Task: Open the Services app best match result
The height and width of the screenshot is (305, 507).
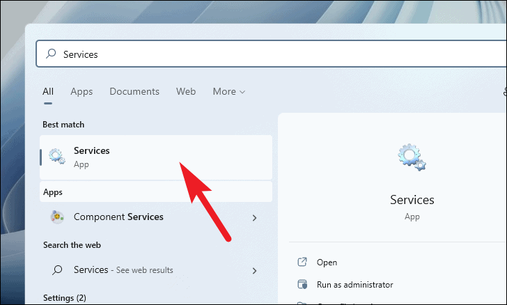Action: tap(156, 157)
